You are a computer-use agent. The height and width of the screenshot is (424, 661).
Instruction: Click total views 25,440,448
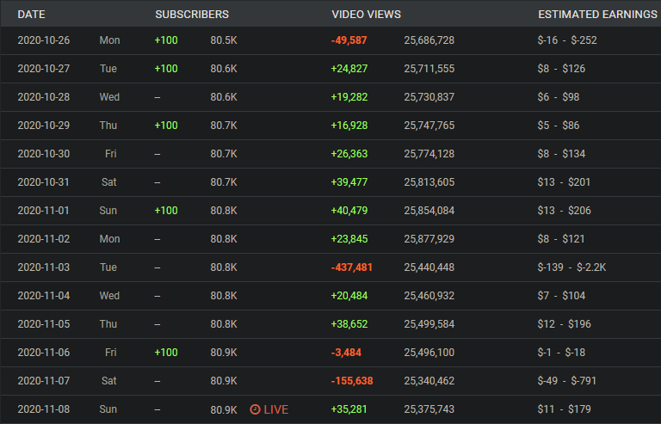429,267
